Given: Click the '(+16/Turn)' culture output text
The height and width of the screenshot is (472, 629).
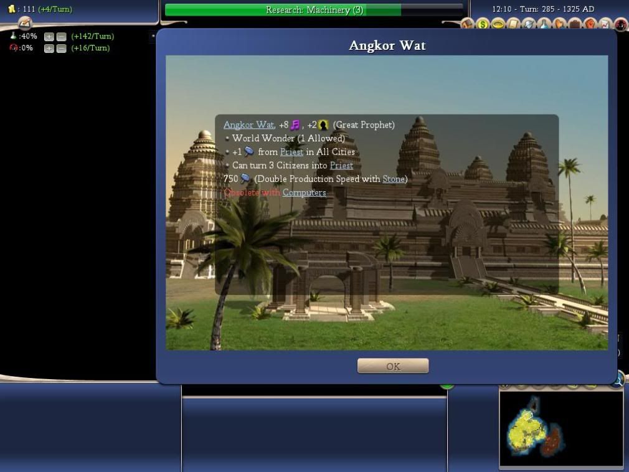Looking at the screenshot, I should [90, 48].
